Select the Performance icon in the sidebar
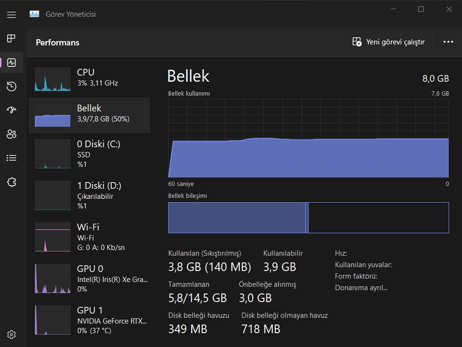Image resolution: width=462 pixels, height=347 pixels. 11,63
